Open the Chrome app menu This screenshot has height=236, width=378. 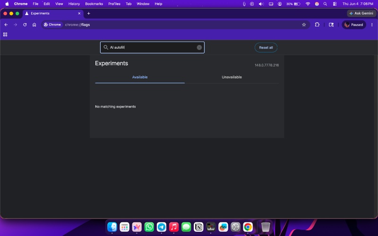[x=21, y=4]
